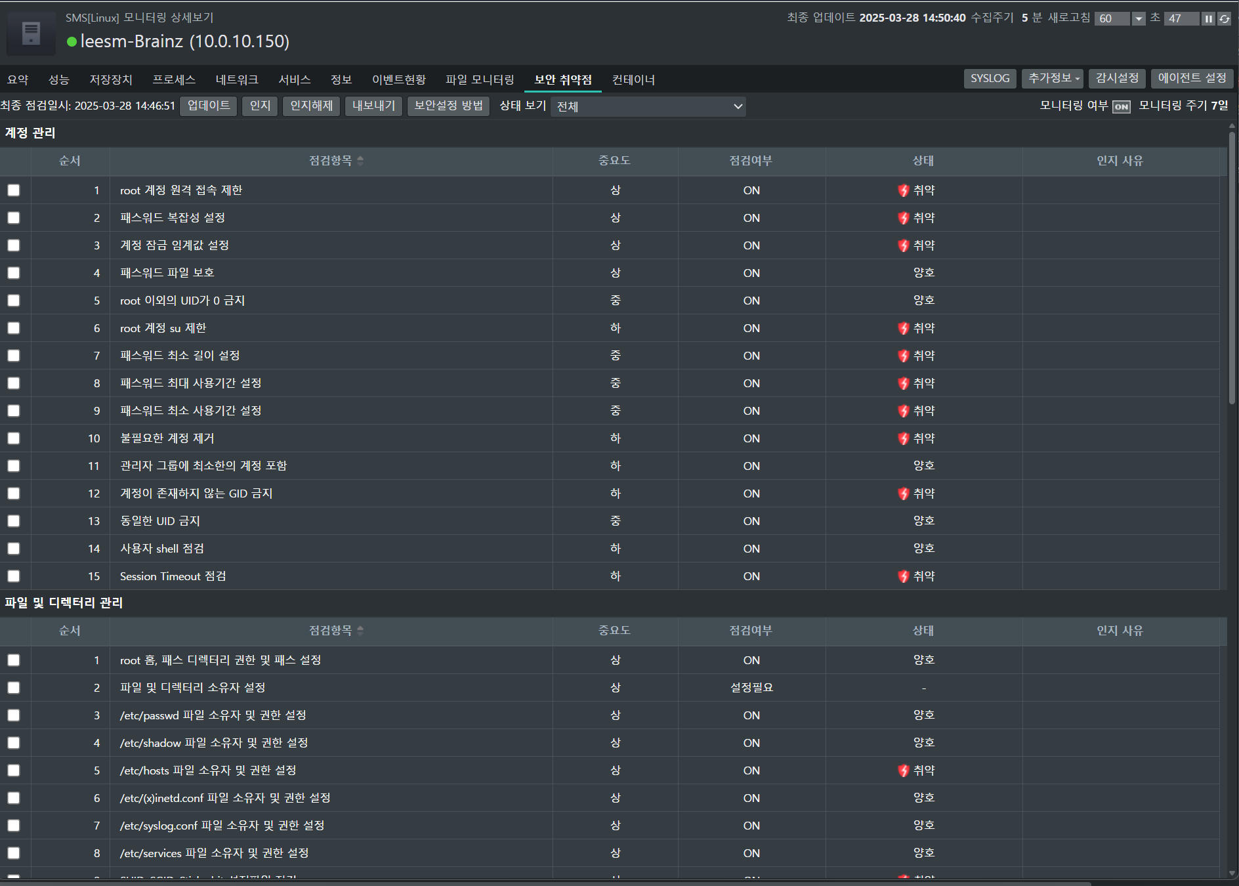Image resolution: width=1239 pixels, height=886 pixels.
Task: Click the green status dot for leesm-Brainz
Action: tap(72, 42)
